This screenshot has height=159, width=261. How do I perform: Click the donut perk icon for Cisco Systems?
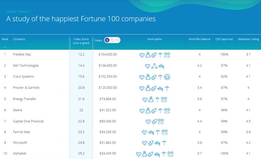(167, 77)
